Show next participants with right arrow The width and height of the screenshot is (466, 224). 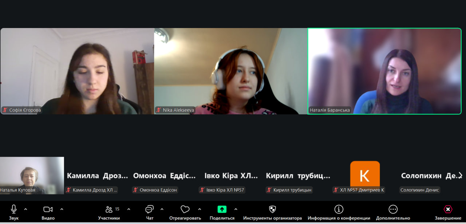pos(461,175)
